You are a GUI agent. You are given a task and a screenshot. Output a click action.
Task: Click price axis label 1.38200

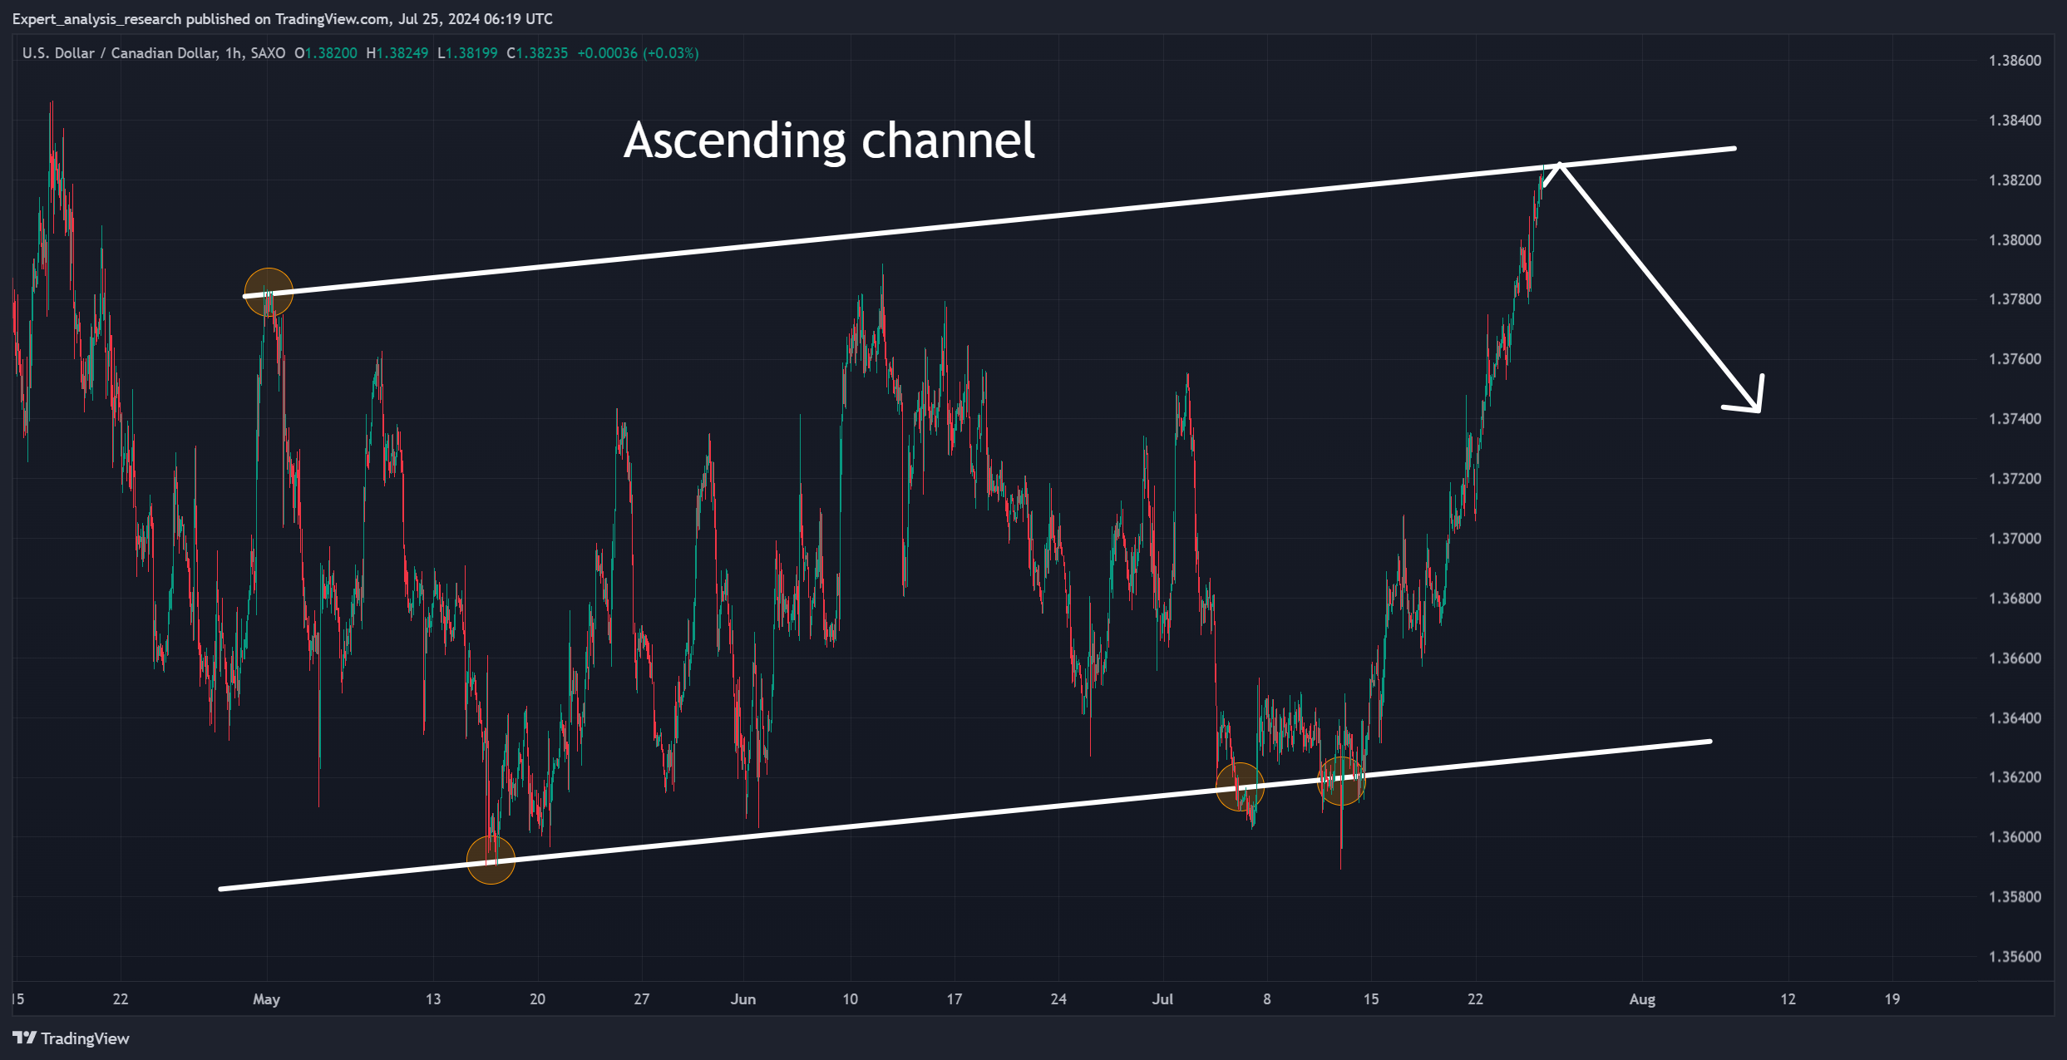tap(2015, 180)
